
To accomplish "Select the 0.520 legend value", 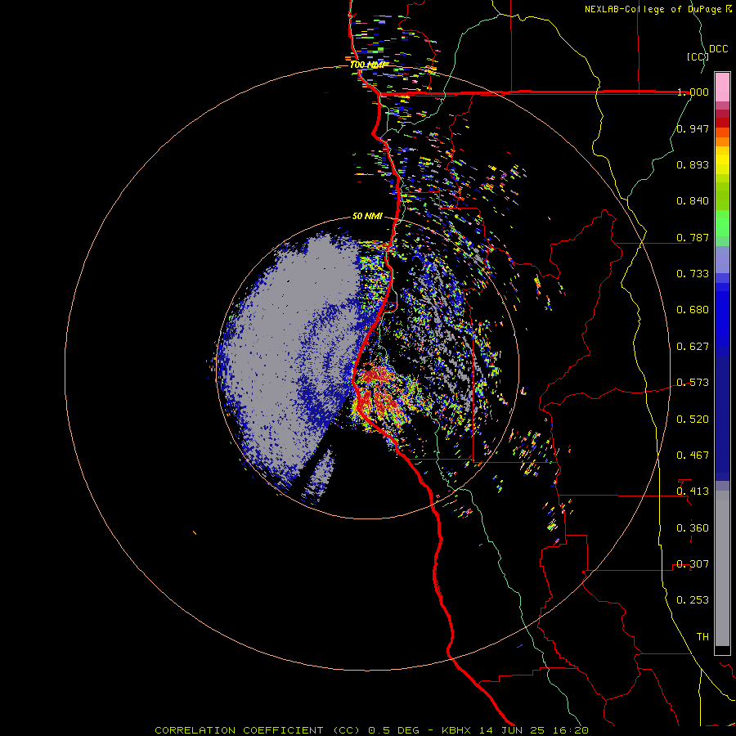I will coord(693,420).
